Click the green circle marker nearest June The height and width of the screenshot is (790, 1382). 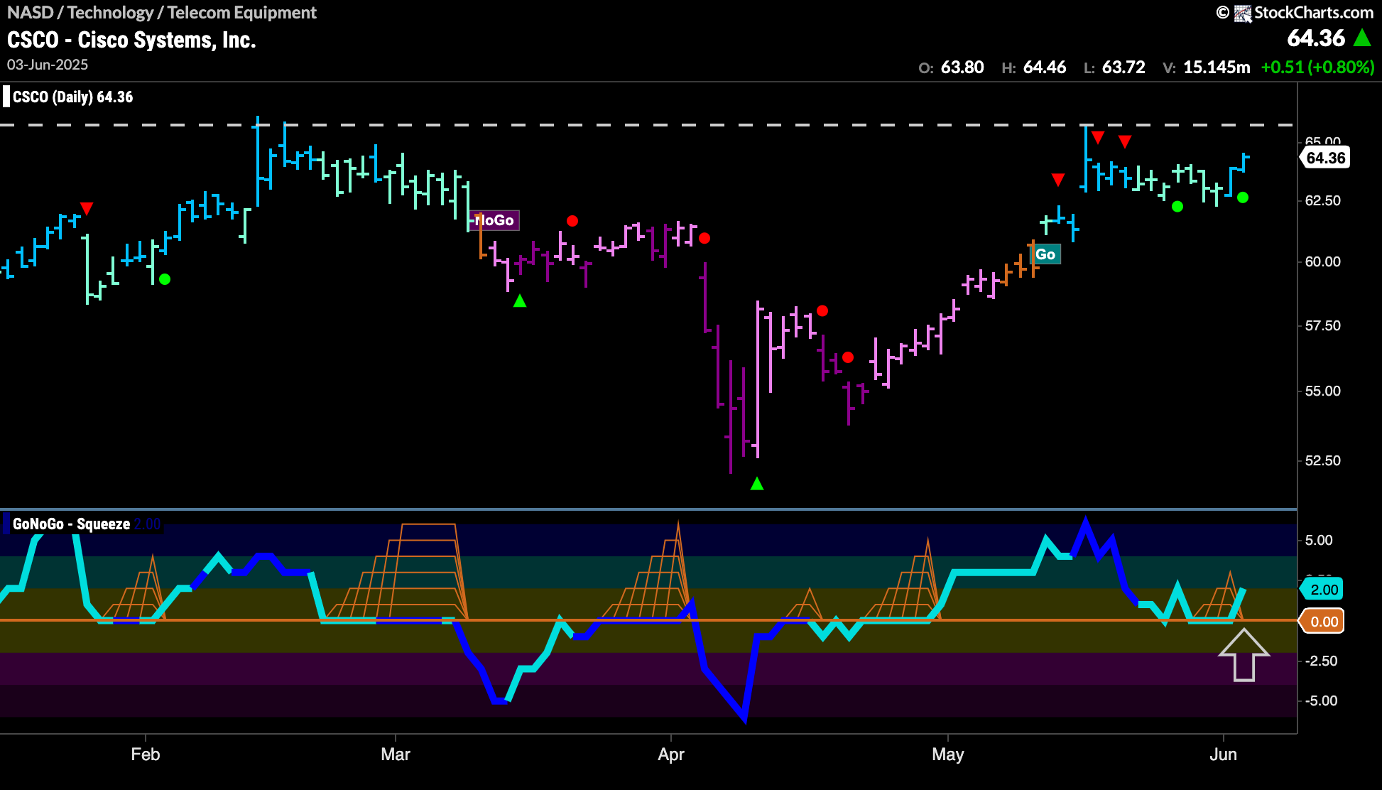pos(1243,197)
